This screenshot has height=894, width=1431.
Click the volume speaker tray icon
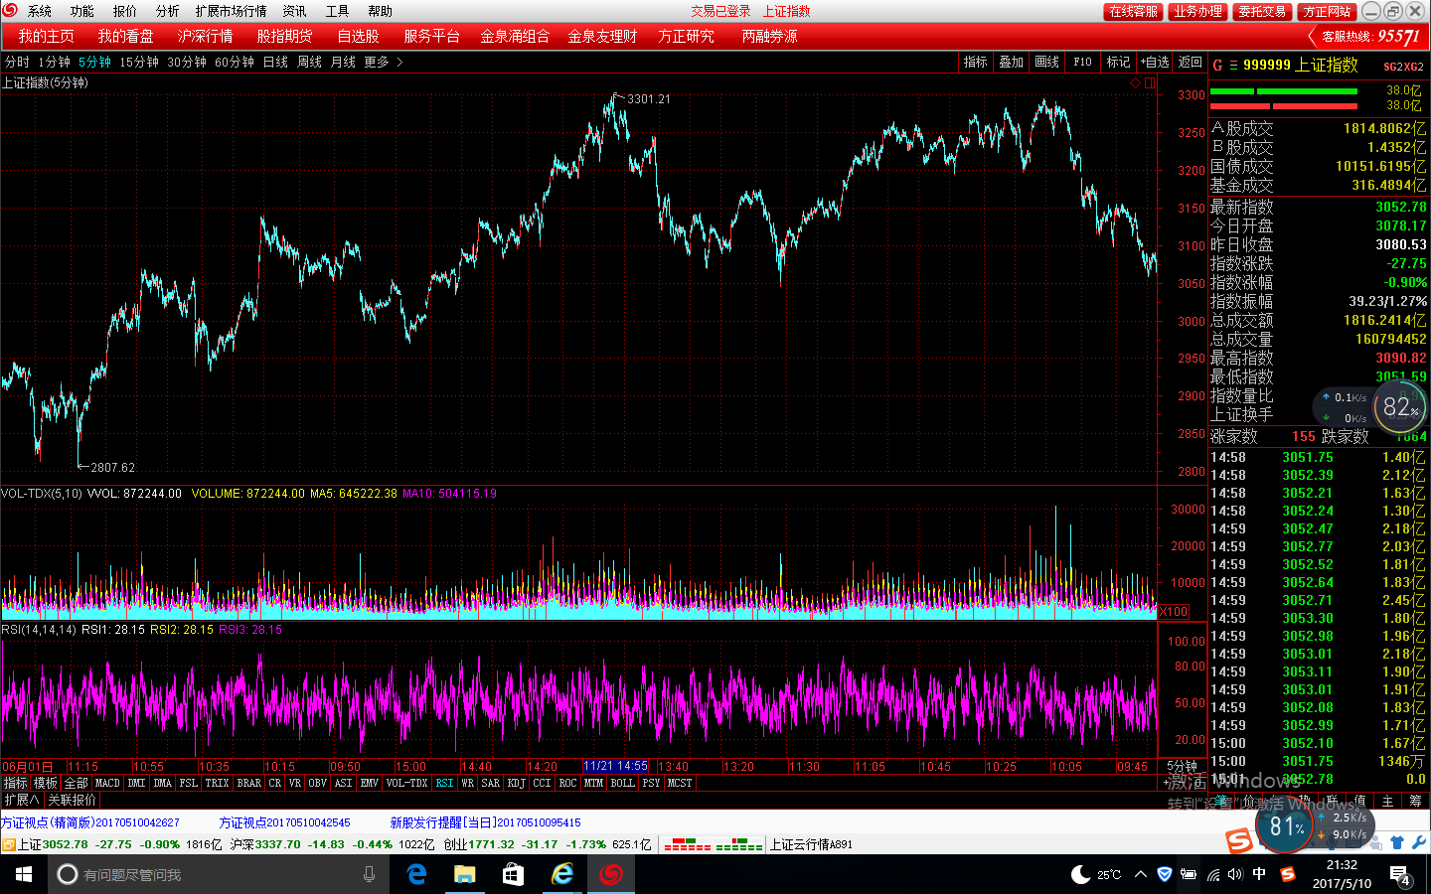[1235, 874]
